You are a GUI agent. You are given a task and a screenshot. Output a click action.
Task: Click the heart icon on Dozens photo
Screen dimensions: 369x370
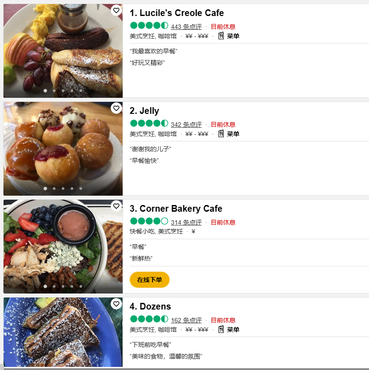click(116, 304)
